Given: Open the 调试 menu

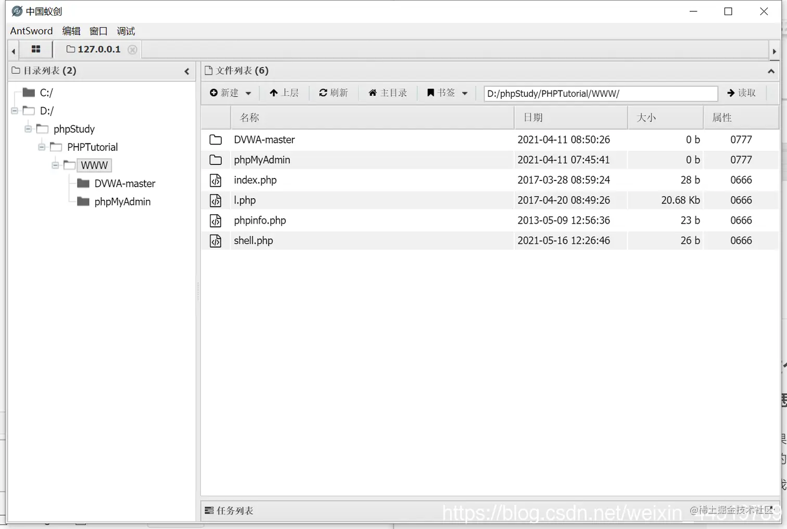Looking at the screenshot, I should click(126, 31).
